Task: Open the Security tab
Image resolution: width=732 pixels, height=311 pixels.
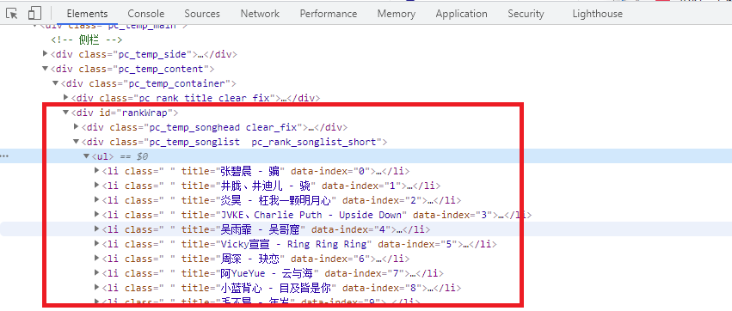Action: [x=526, y=14]
